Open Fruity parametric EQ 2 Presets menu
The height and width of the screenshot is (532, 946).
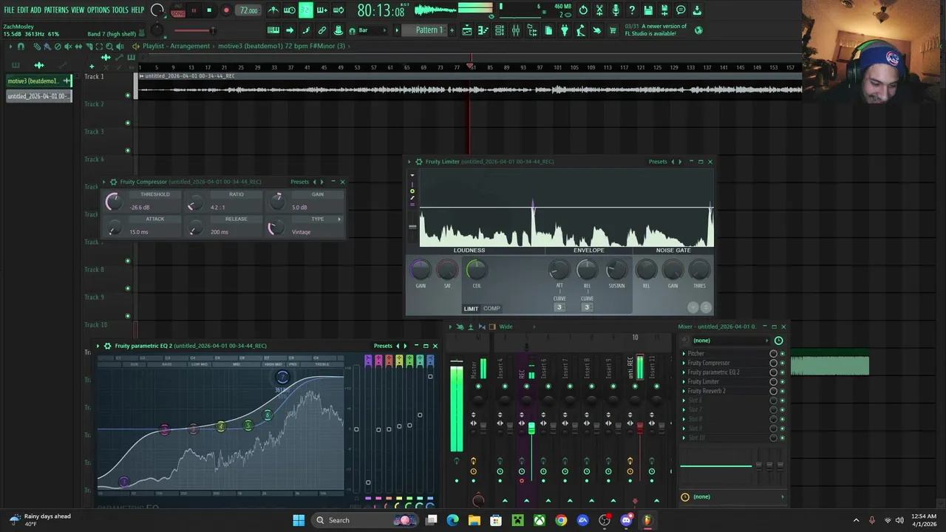coord(383,346)
